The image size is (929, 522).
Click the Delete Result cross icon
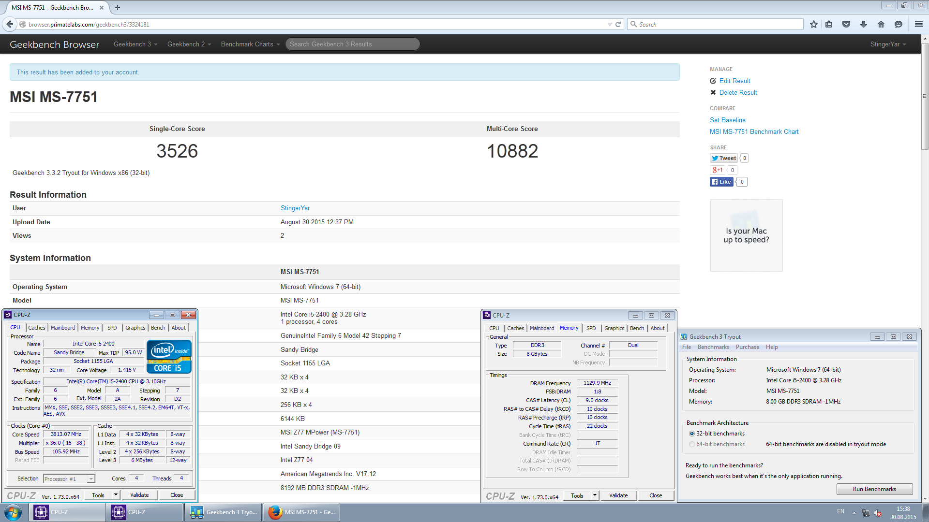[x=713, y=92]
